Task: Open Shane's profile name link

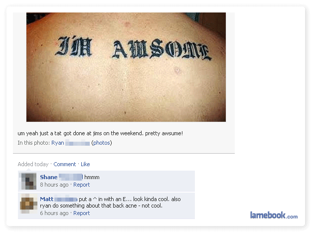Action: point(49,177)
